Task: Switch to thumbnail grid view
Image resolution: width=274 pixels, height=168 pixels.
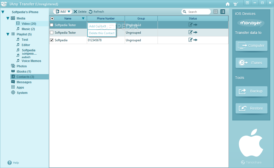Action: pos(216,12)
